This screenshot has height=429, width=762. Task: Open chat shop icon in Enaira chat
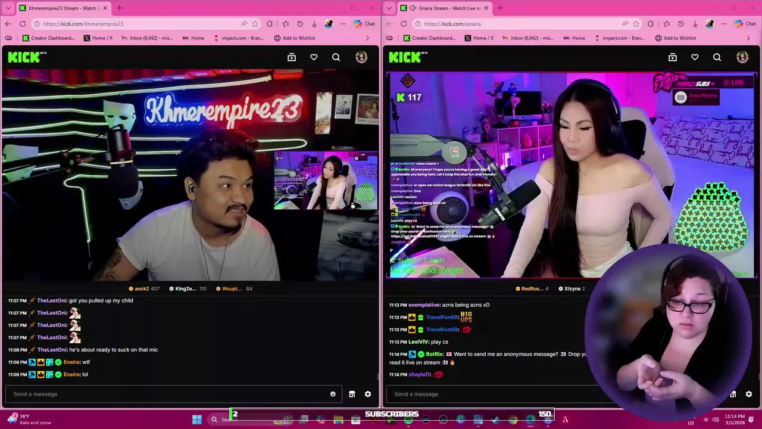point(733,394)
